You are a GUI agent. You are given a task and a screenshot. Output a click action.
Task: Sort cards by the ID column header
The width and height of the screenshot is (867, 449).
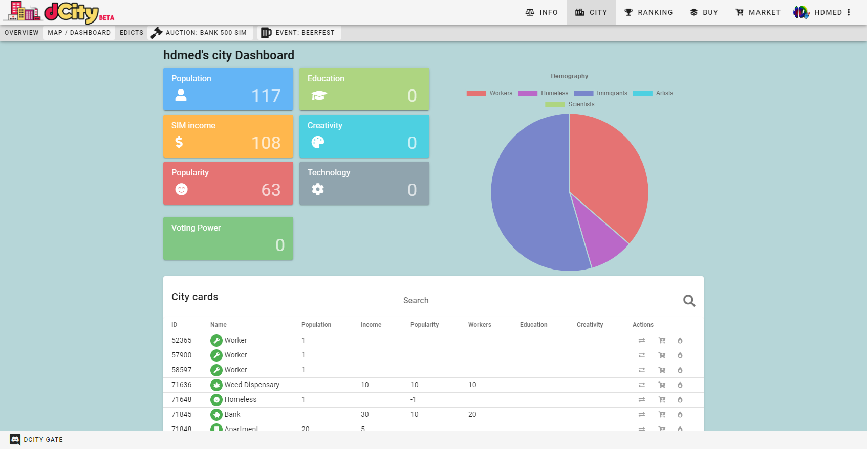[174, 325]
